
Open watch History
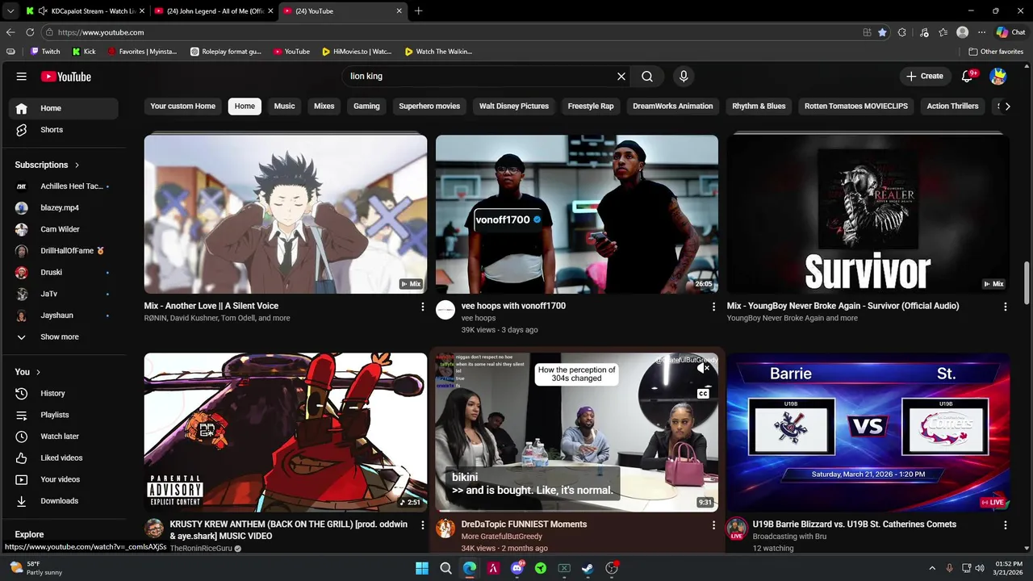[64, 393]
